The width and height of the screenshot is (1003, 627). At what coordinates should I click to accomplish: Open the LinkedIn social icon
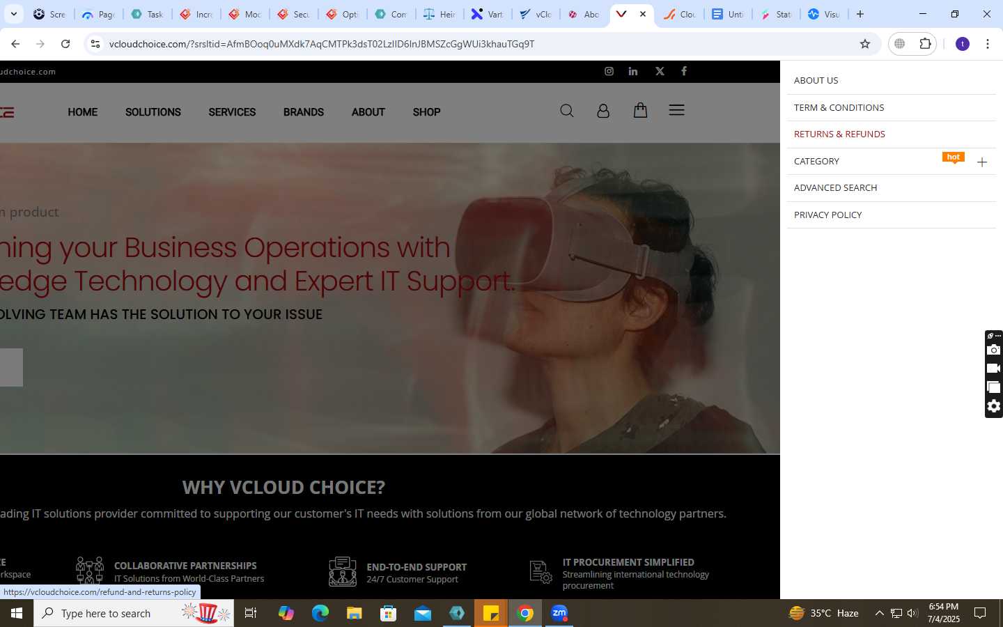click(x=633, y=71)
